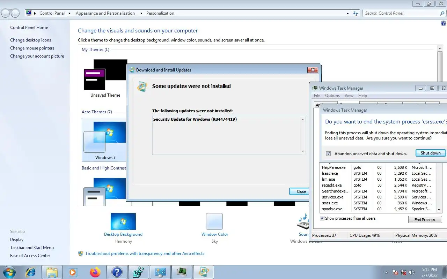This screenshot has height=279, width=447.
Task: Open View menu in Task Manager
Action: coord(349,96)
